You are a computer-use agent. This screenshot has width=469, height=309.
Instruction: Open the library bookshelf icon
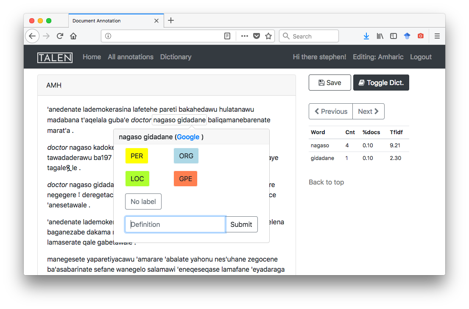380,36
